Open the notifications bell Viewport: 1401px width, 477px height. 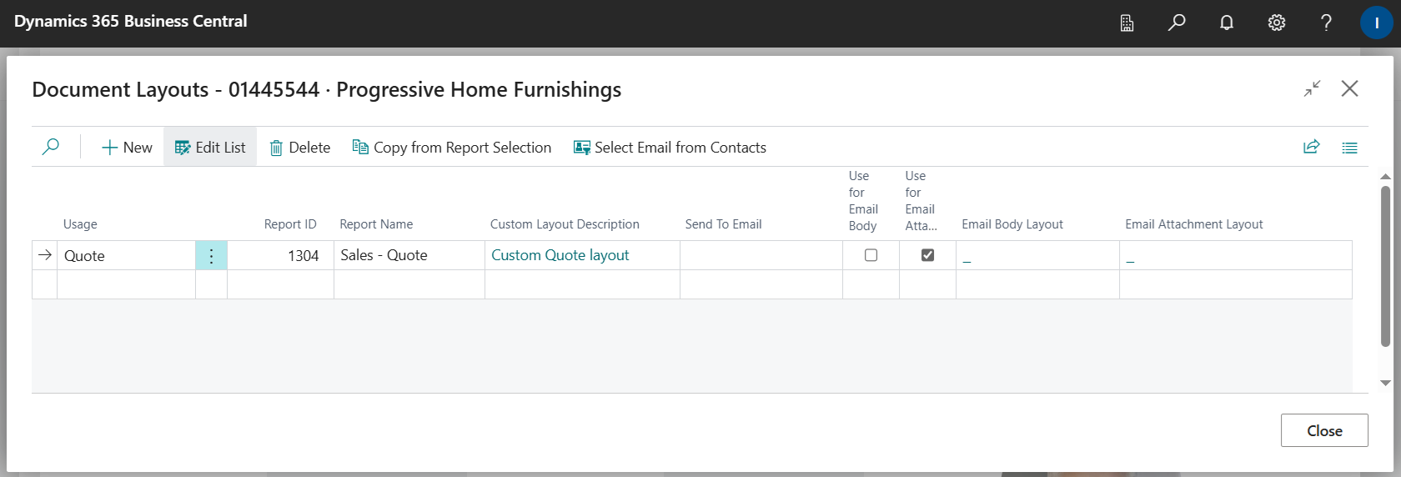(x=1227, y=23)
